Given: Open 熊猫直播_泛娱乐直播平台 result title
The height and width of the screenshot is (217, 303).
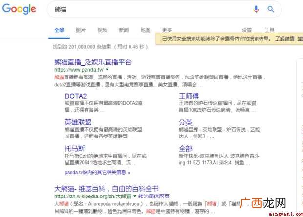Looking at the screenshot, I should click(x=93, y=62).
